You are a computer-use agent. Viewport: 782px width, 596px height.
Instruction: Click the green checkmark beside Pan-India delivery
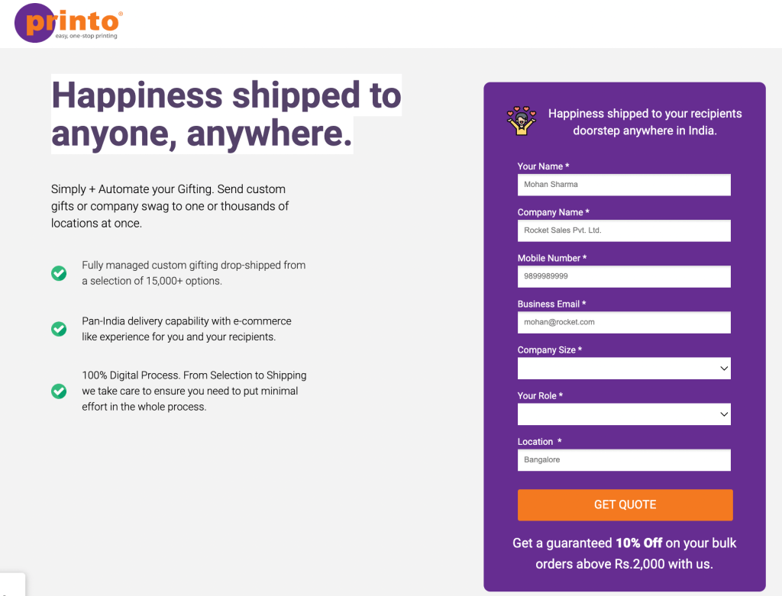(59, 329)
